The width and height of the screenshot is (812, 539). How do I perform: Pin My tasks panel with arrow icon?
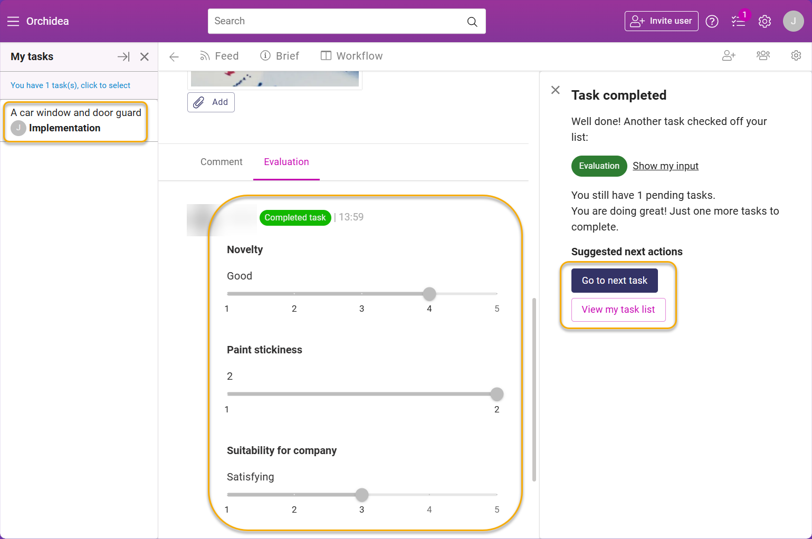pos(123,56)
